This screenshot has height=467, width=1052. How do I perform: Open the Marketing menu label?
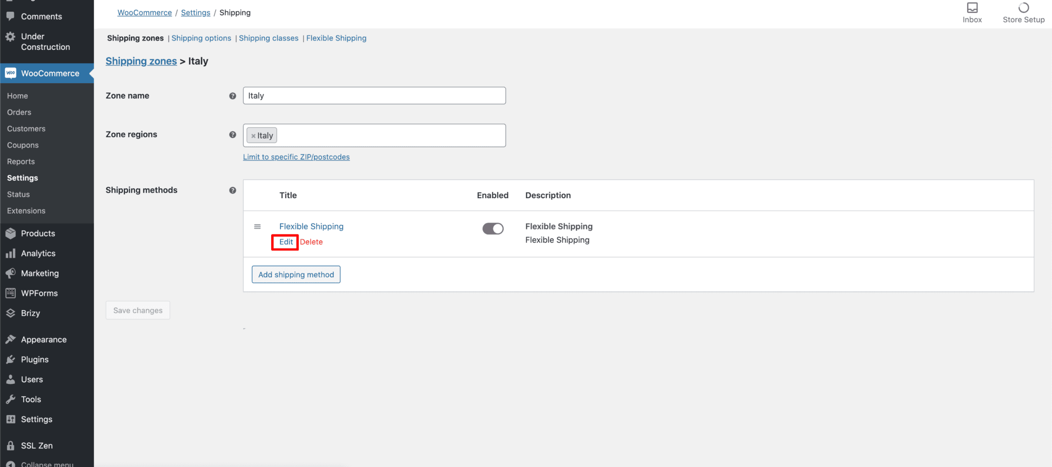(40, 274)
